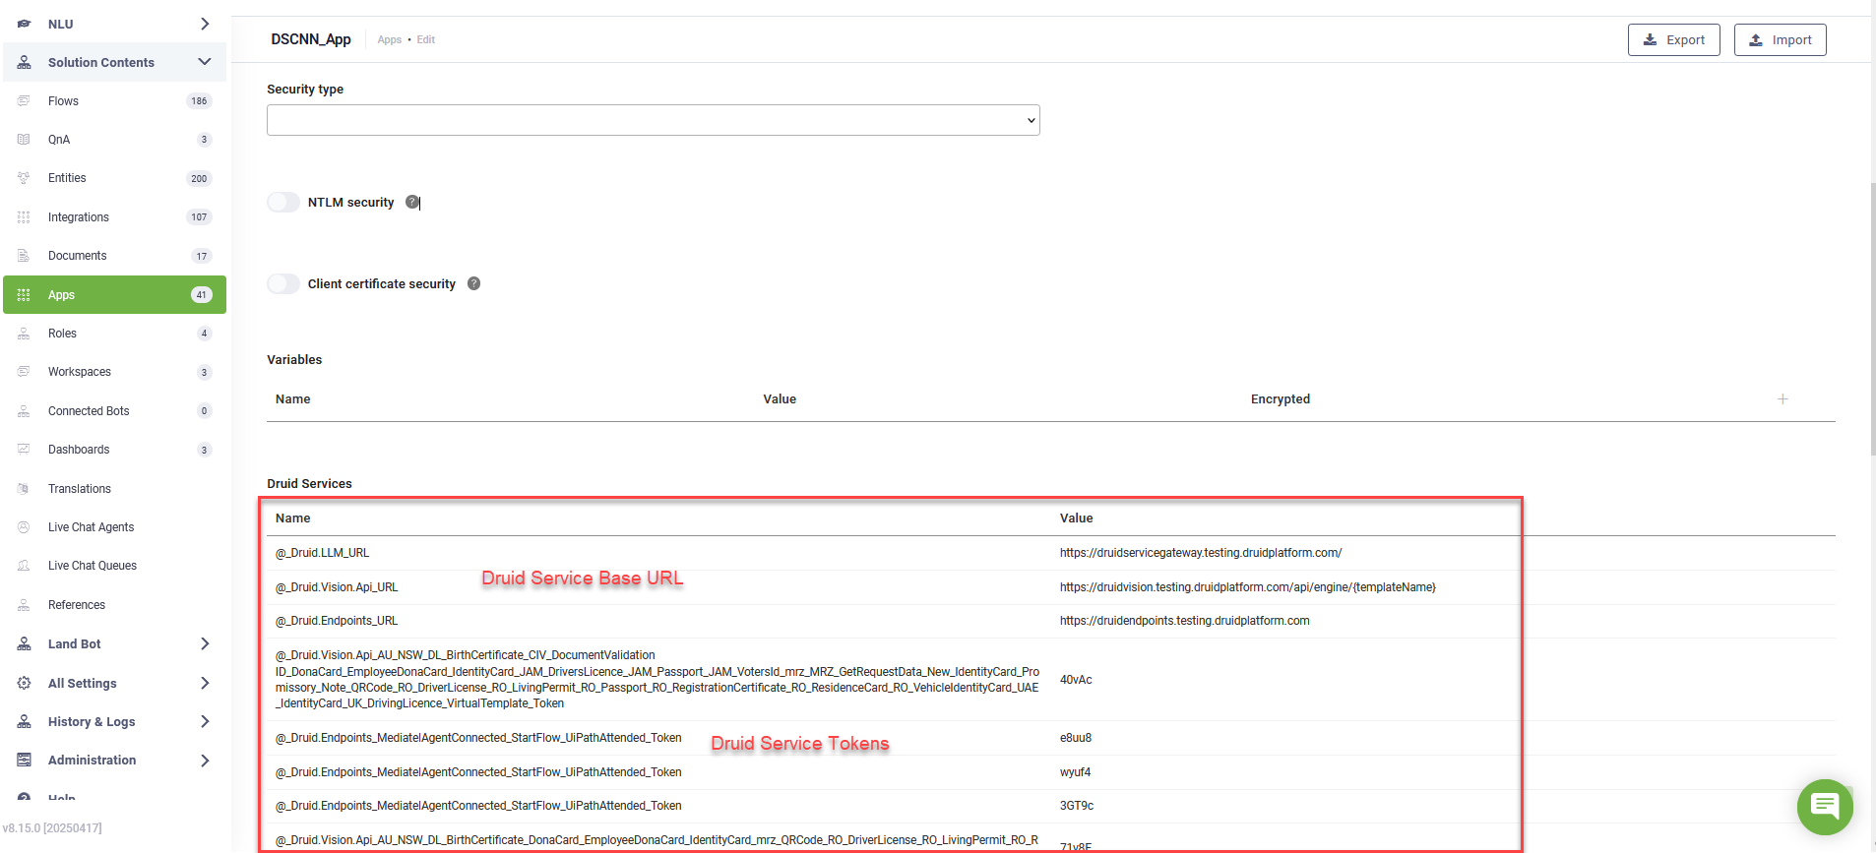
Task: Add a new variable with plus icon
Action: click(x=1782, y=398)
